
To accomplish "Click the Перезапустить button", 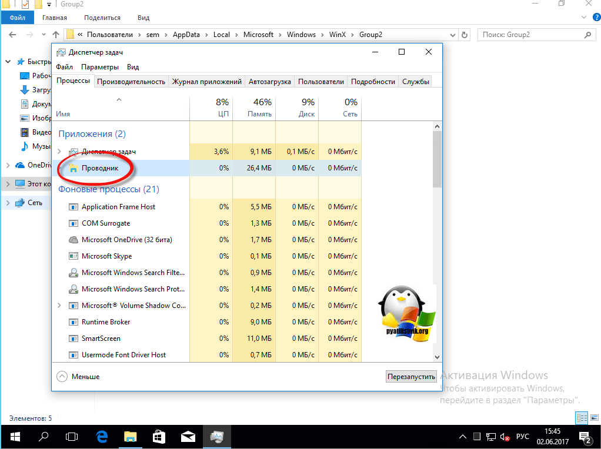I will [411, 376].
